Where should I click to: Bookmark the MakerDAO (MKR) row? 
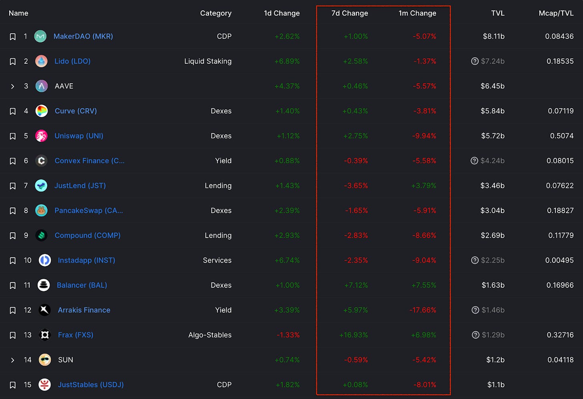point(13,37)
